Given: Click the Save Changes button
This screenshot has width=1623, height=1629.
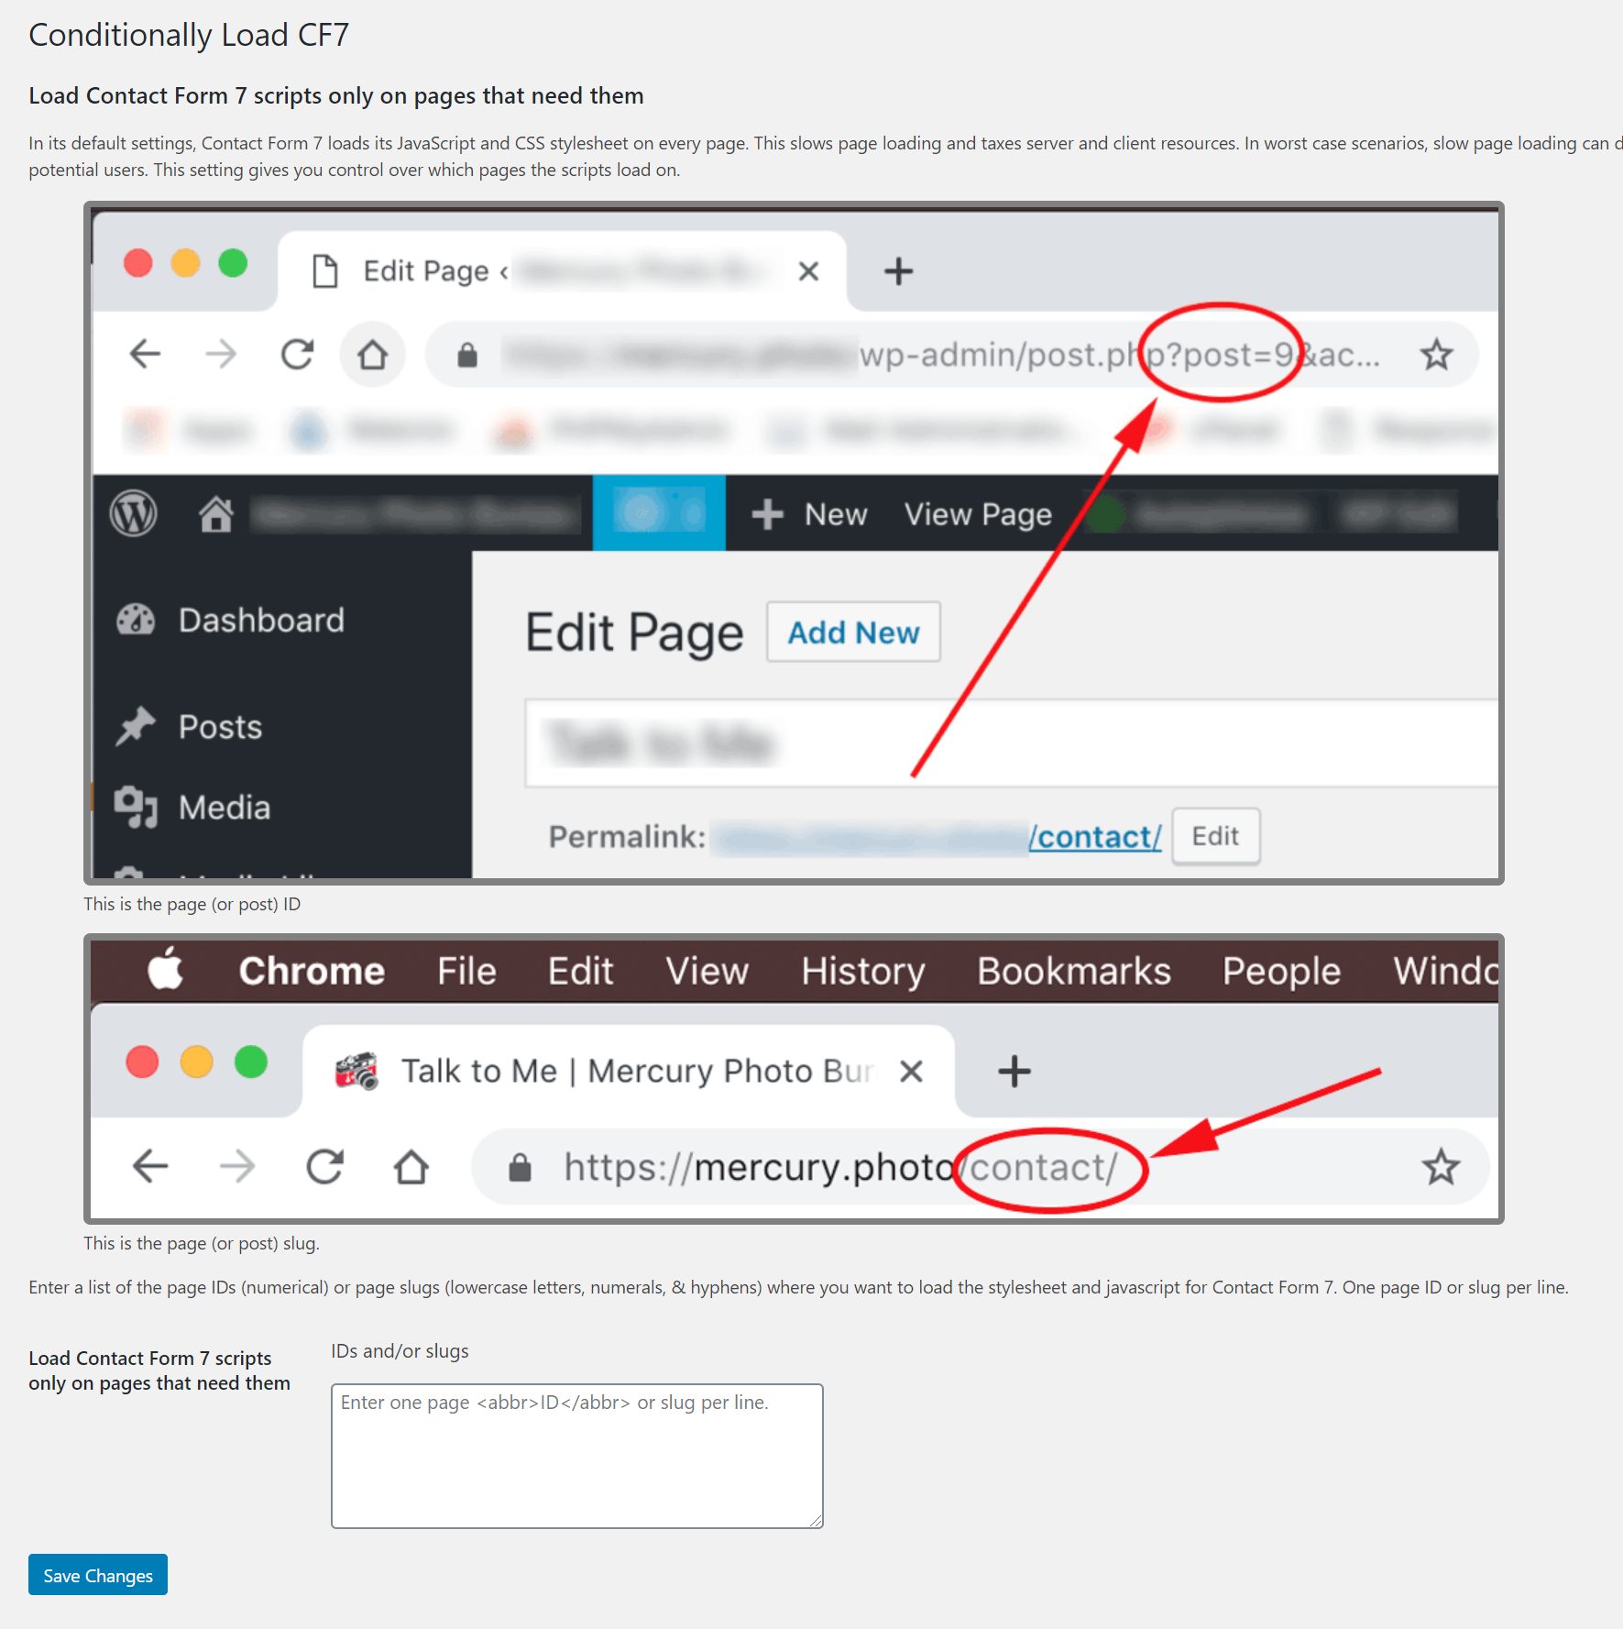Looking at the screenshot, I should (98, 1575).
